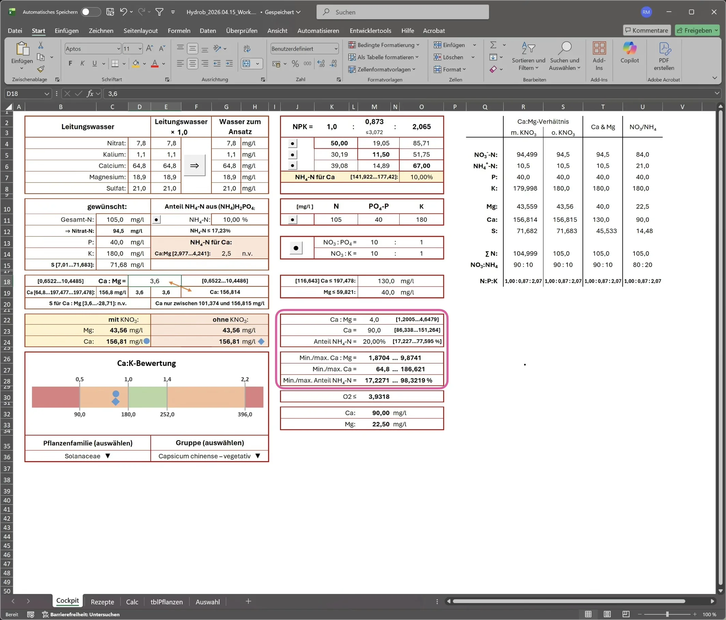Screen dimensions: 726x620
Task: Expand the Solanaceae plant family dropdown
Action: (x=108, y=456)
